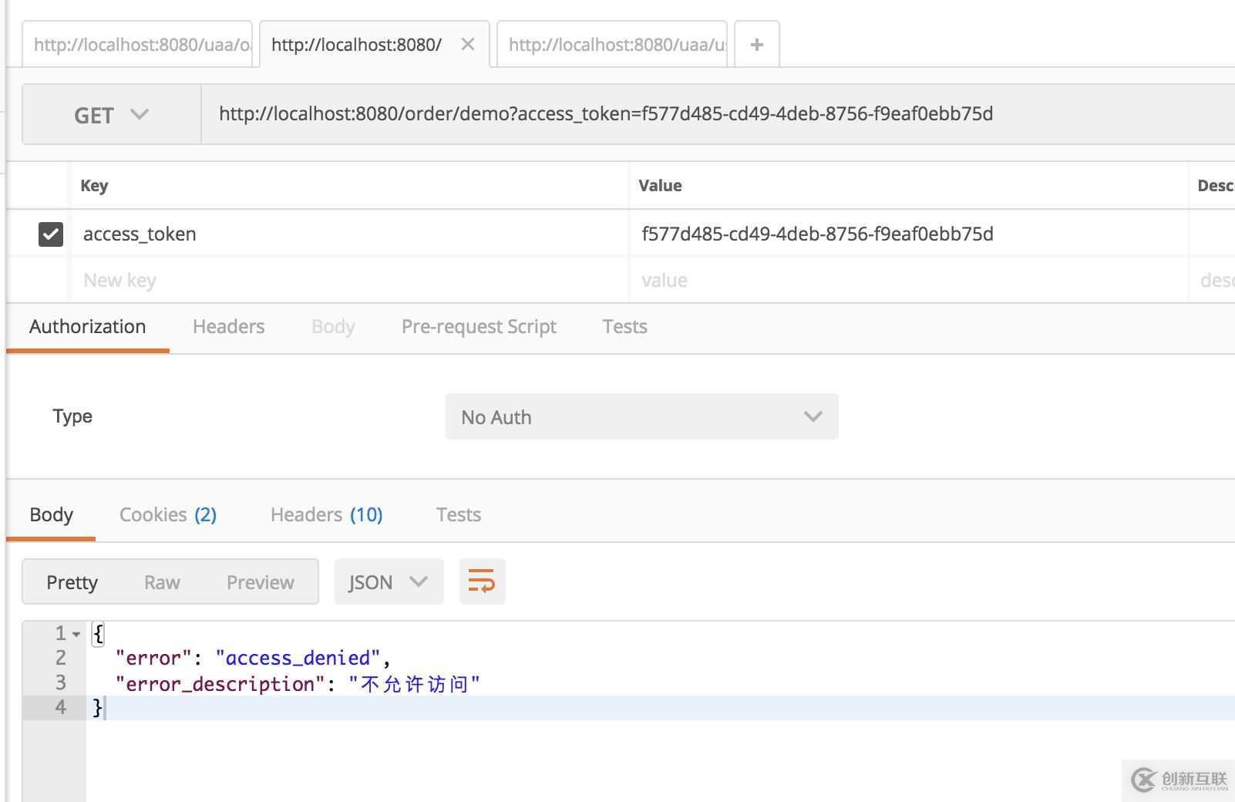View the response Headers (10) tab
The image size is (1235, 802).
point(326,514)
